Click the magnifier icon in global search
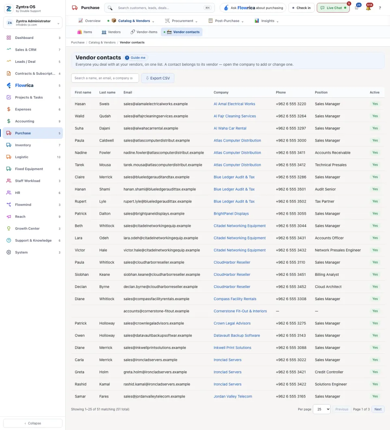The width and height of the screenshot is (390, 430). coord(110,8)
